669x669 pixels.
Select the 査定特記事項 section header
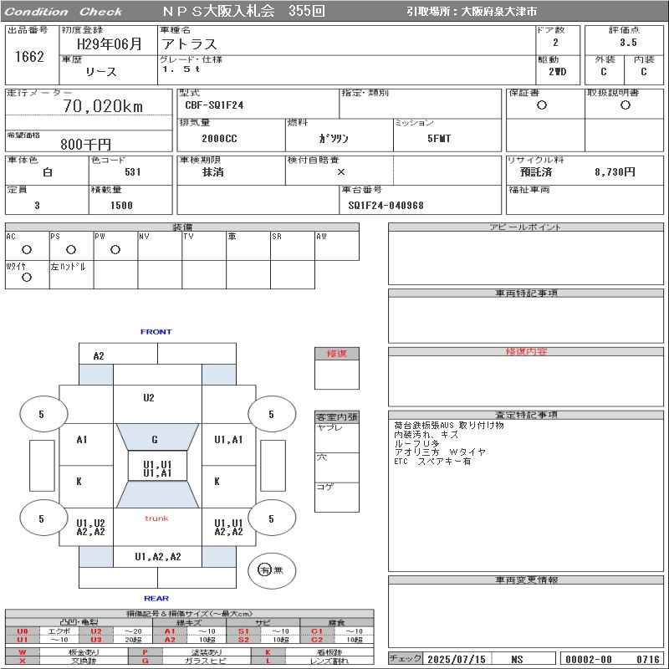(526, 415)
